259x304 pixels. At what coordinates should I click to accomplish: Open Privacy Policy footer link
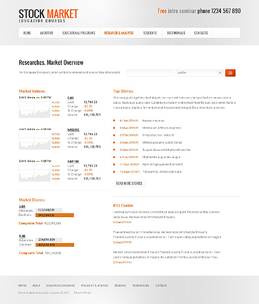[x=83, y=293]
